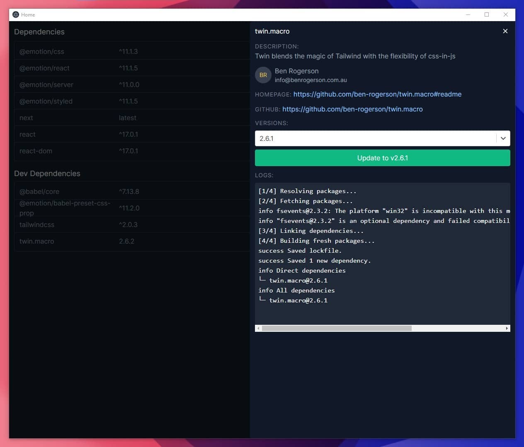Screen dimensions: 524x447
Task: Close the Home window
Action: tap(506, 14)
